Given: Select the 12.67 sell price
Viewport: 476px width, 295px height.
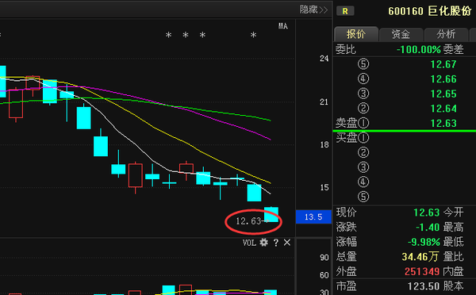Looking at the screenshot, I should pyautogui.click(x=443, y=64).
